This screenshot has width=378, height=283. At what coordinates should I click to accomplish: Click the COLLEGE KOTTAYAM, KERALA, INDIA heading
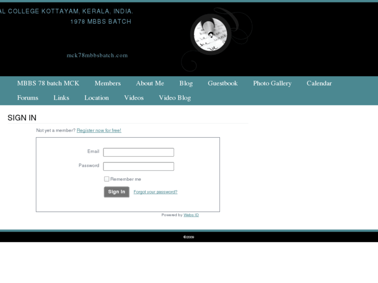click(x=67, y=11)
